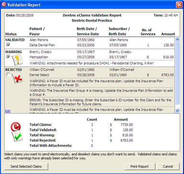This screenshot has width=184, height=174.
Task: Click the Subscriber ID is missing error message
Action: [101, 102]
